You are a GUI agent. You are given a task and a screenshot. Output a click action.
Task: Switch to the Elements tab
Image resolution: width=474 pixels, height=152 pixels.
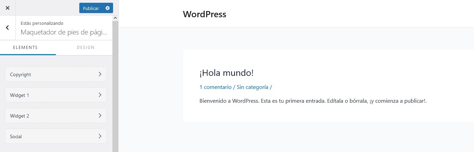[25, 48]
